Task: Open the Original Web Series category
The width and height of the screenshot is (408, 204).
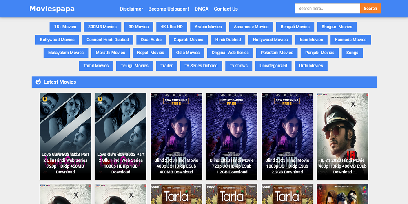Action: [230, 53]
